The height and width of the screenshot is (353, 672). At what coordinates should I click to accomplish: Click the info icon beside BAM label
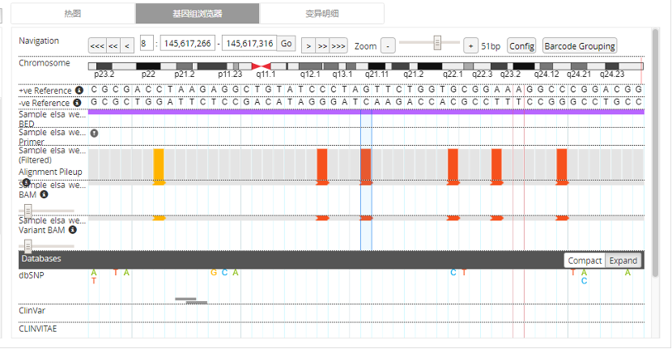tap(45, 194)
